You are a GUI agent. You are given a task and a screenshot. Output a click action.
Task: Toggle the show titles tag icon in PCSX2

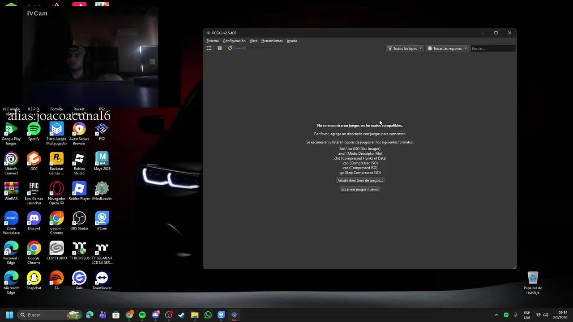click(230, 48)
